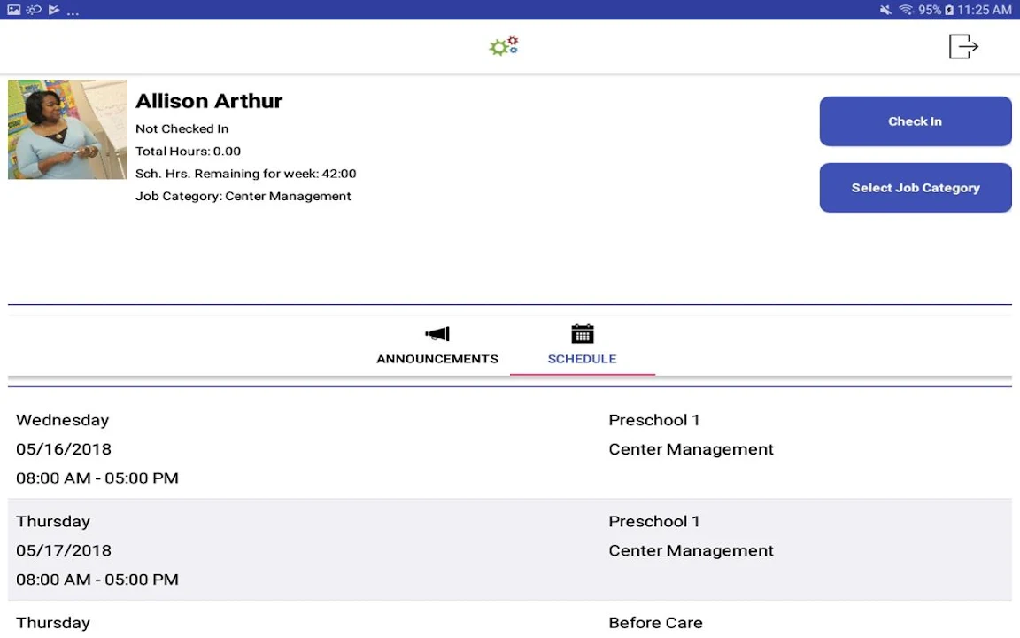Viewport: 1020px width, 638px height.
Task: Tap the Wi-Fi signal status icon
Action: 906,10
